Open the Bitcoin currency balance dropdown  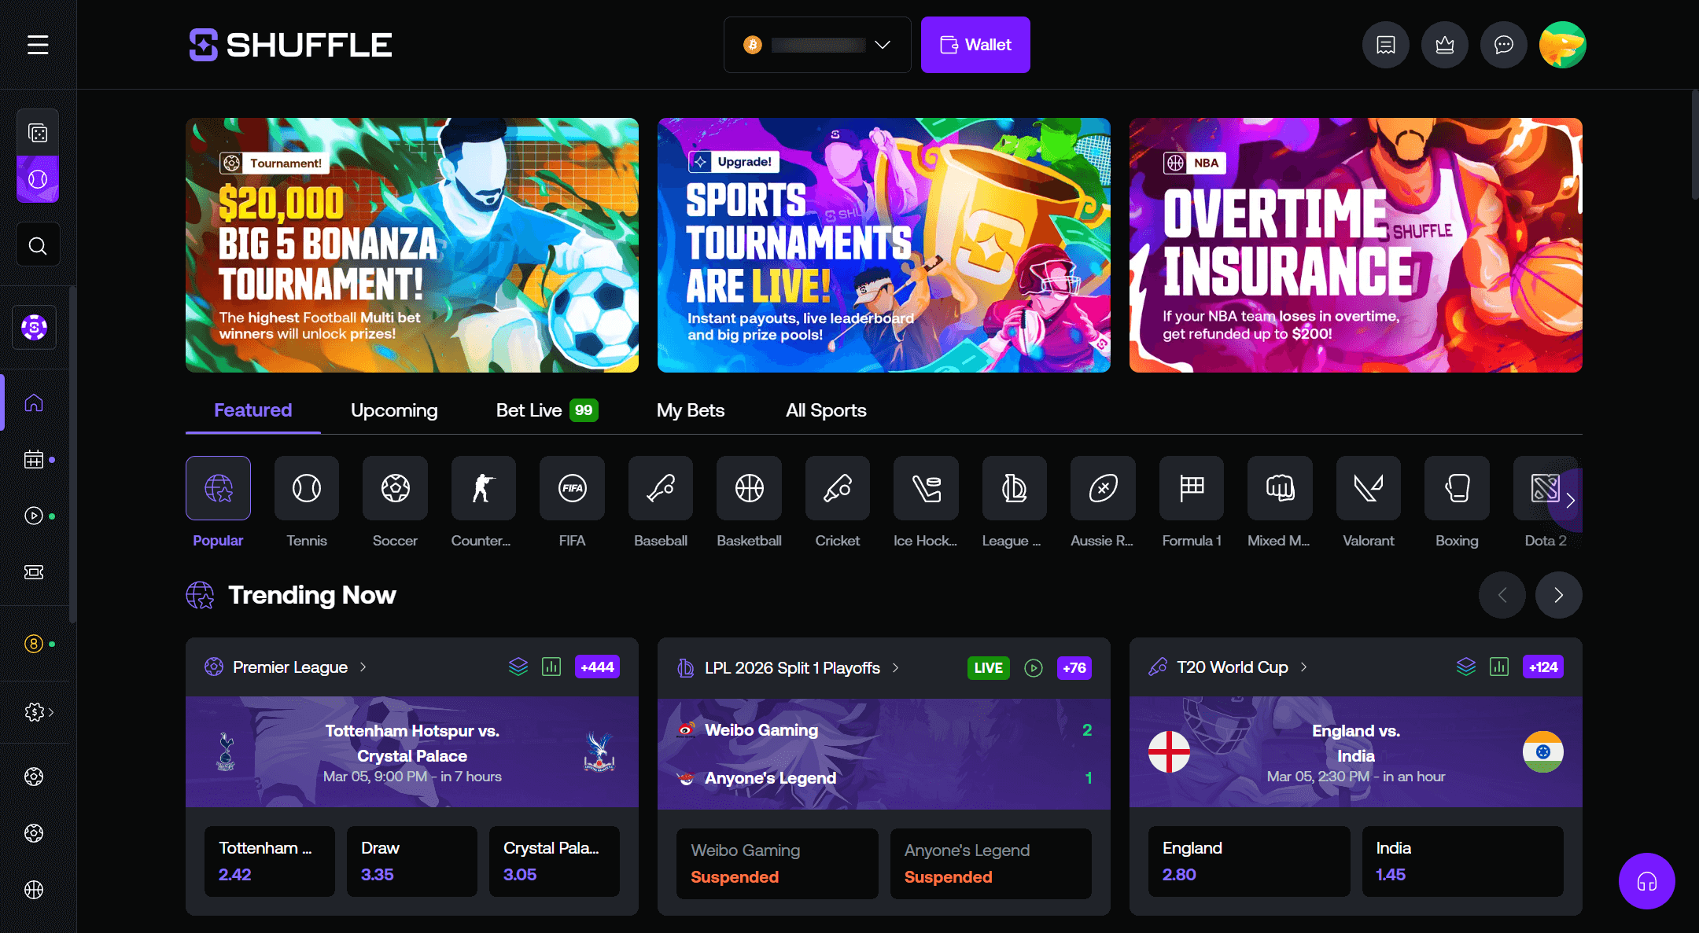pyautogui.click(x=816, y=45)
